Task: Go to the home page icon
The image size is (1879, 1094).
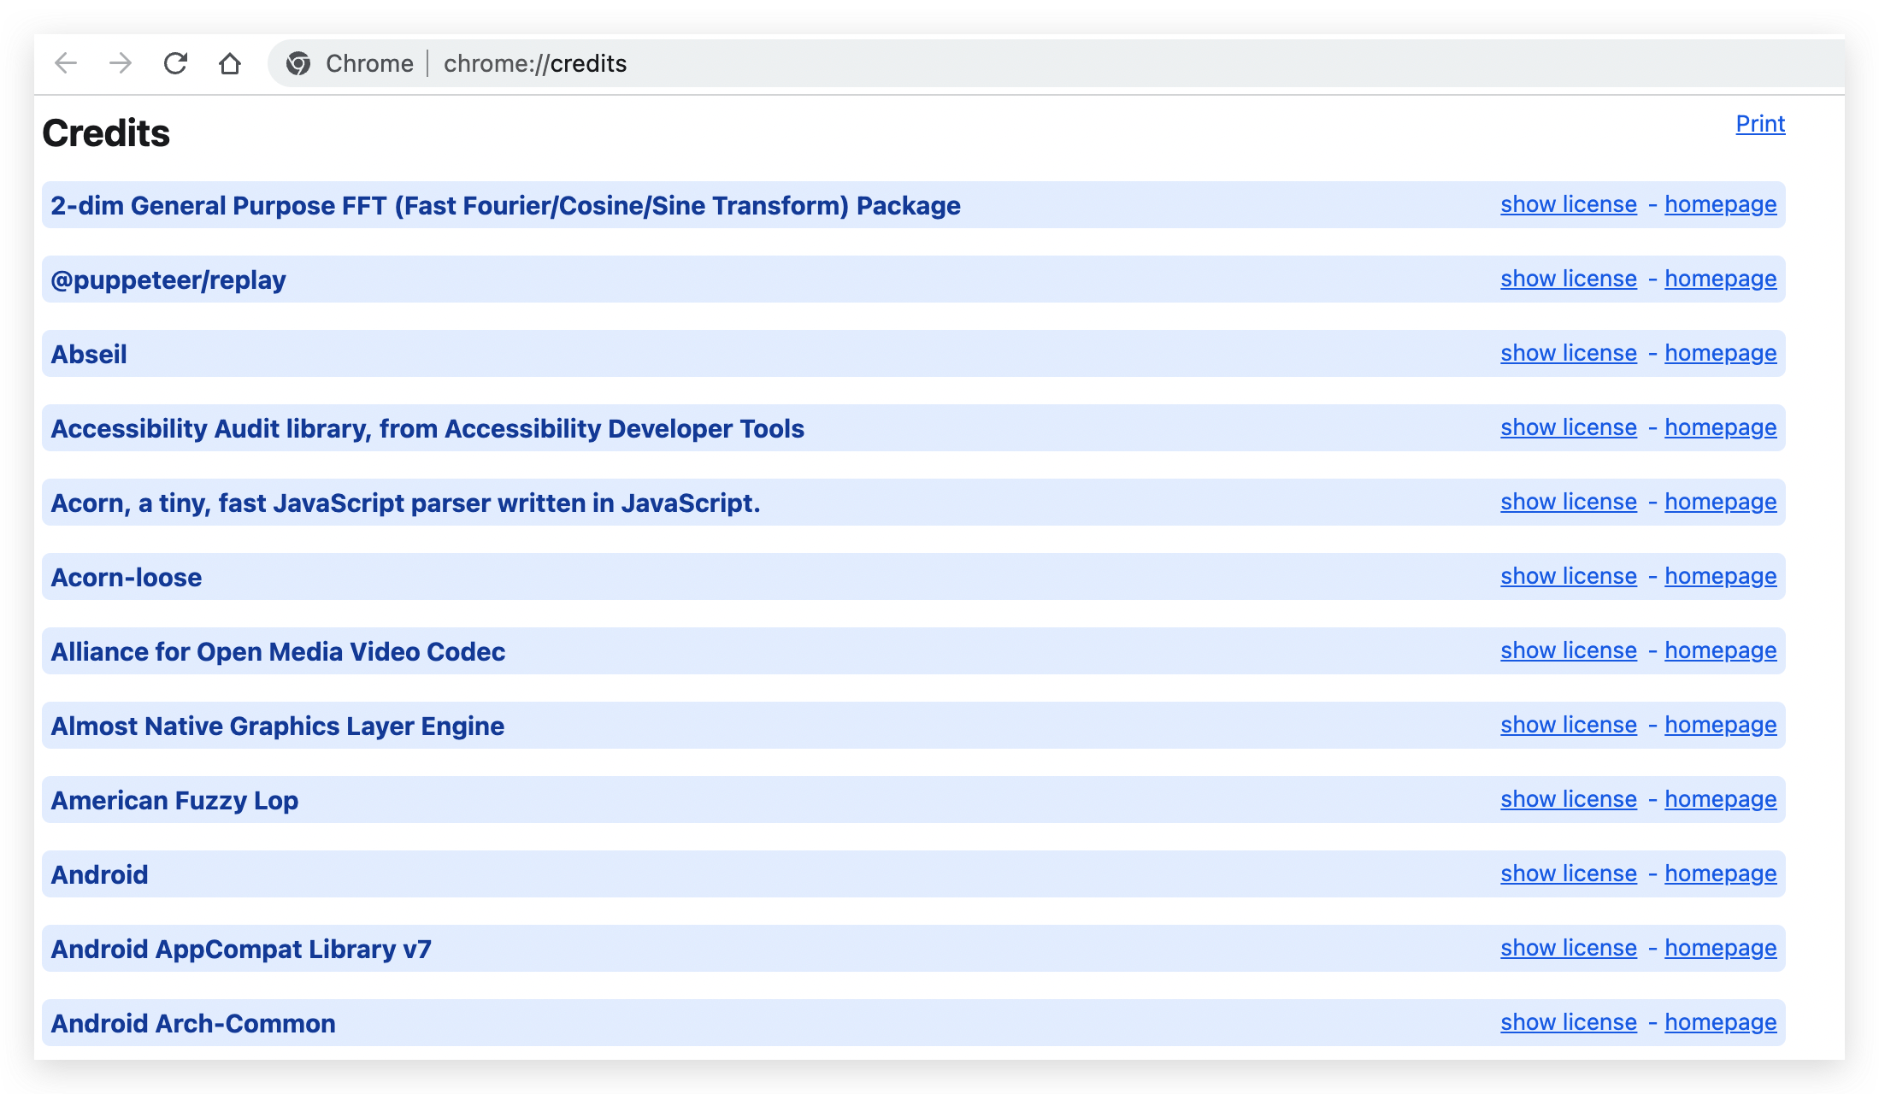Action: (229, 63)
